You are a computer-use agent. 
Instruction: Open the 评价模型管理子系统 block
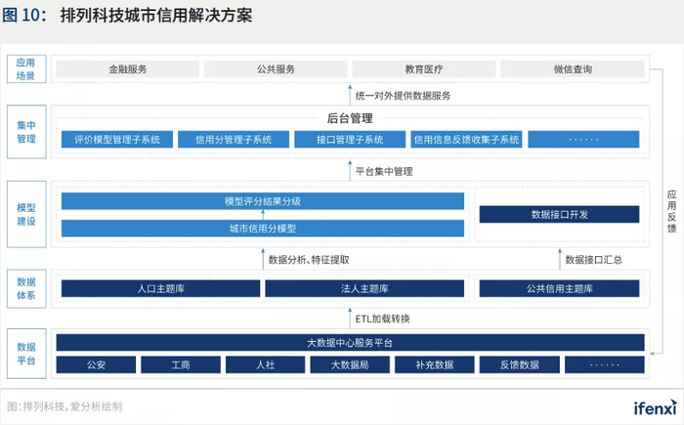[117, 140]
